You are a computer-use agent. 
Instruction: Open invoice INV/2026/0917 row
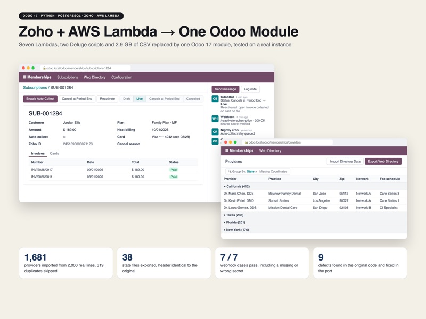tap(113, 170)
